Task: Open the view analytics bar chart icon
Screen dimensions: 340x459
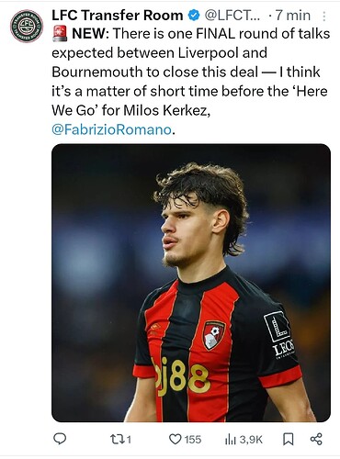Action: click(x=231, y=440)
